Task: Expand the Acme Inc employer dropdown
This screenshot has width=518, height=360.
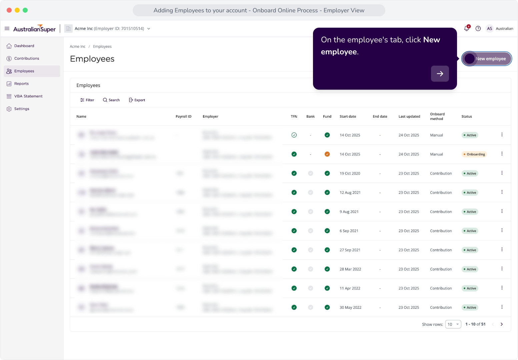Action: pos(149,29)
